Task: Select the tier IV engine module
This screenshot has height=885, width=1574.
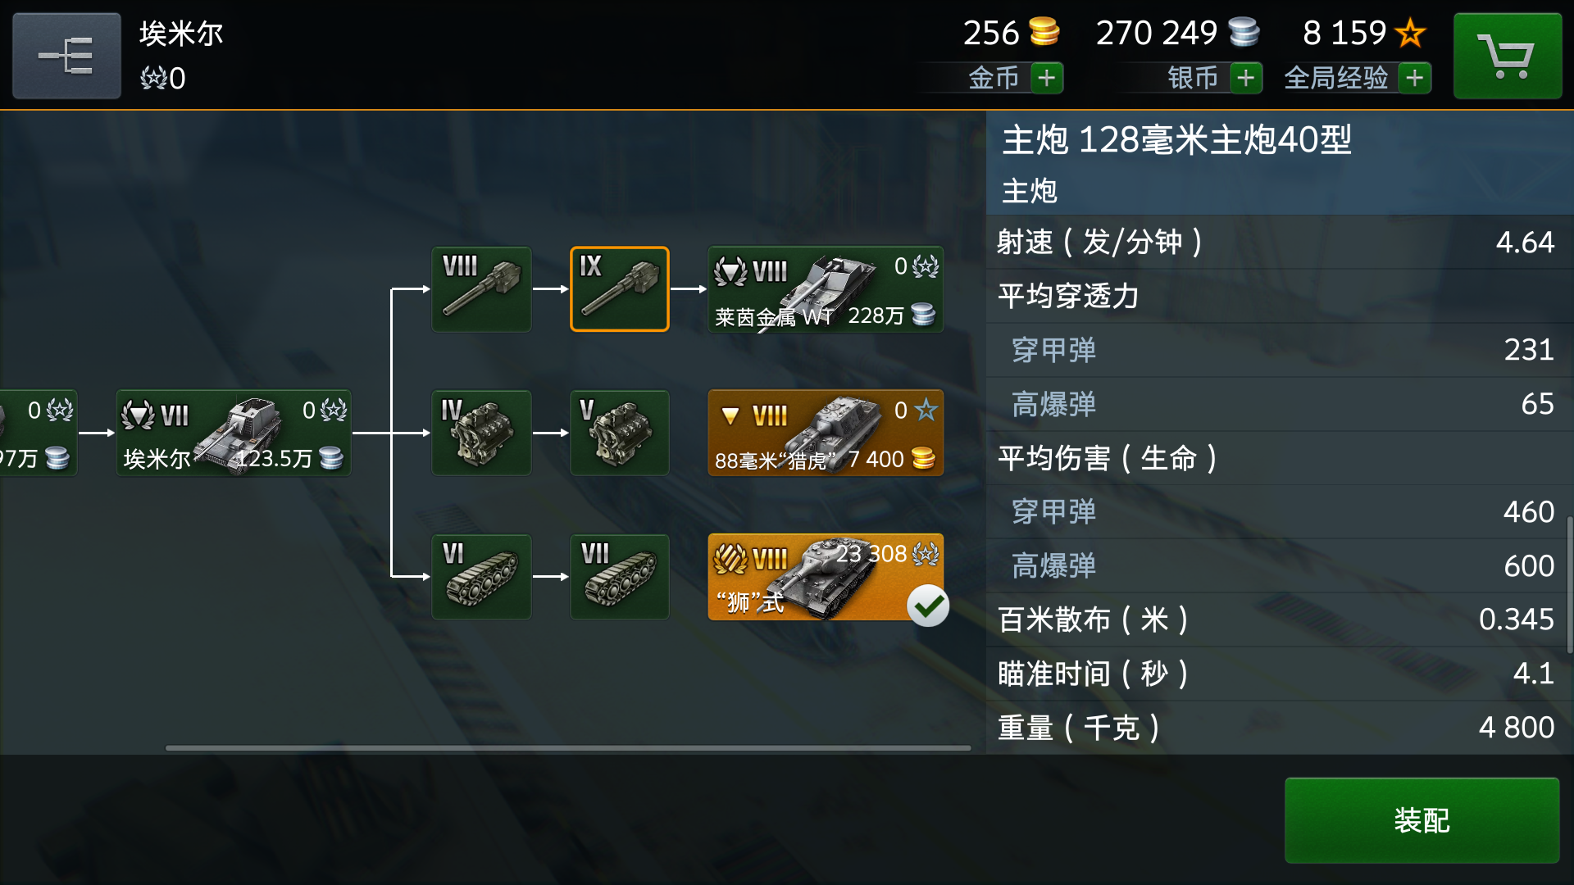Action: 481,433
